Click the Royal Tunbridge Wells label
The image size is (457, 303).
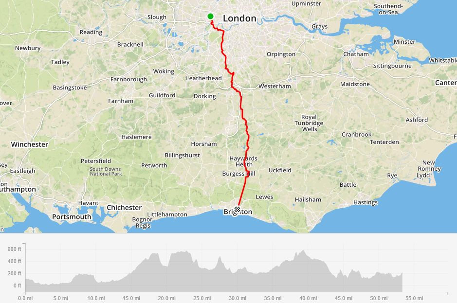(x=309, y=123)
